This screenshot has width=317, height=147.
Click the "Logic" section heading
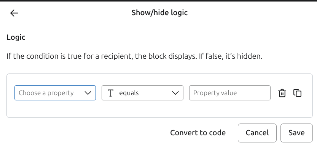coord(16,37)
